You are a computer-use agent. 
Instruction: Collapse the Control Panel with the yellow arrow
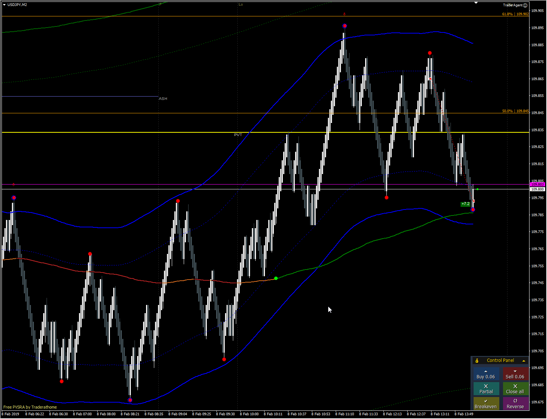pos(524,361)
